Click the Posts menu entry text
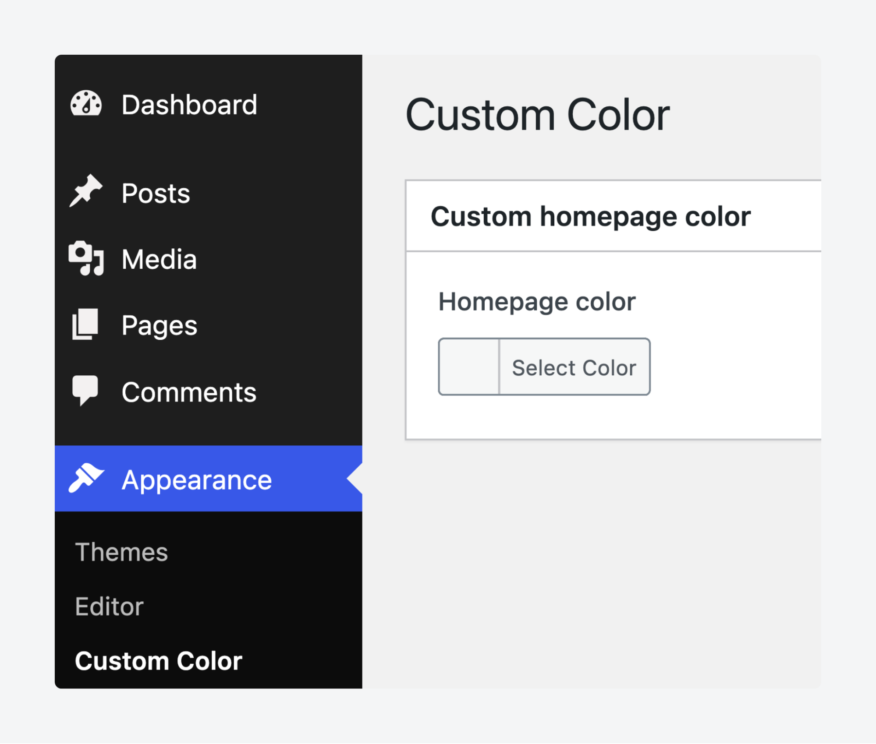876x744 pixels. click(x=156, y=193)
